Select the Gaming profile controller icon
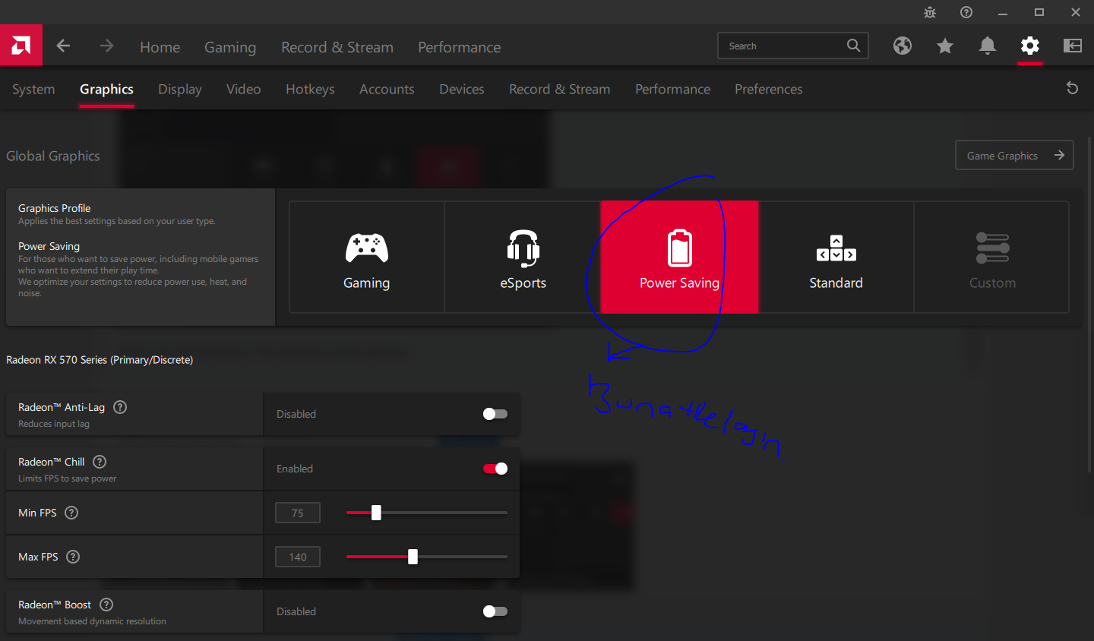Screen dimensions: 1094x641 [367, 248]
